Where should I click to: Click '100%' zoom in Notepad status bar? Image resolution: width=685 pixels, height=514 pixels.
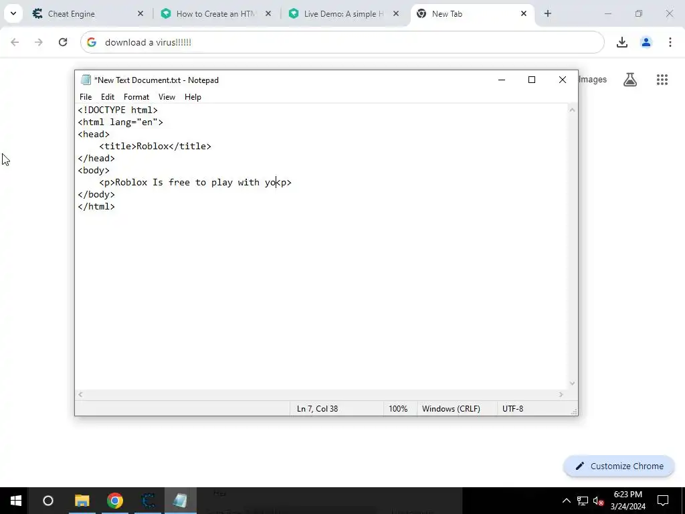(x=398, y=409)
